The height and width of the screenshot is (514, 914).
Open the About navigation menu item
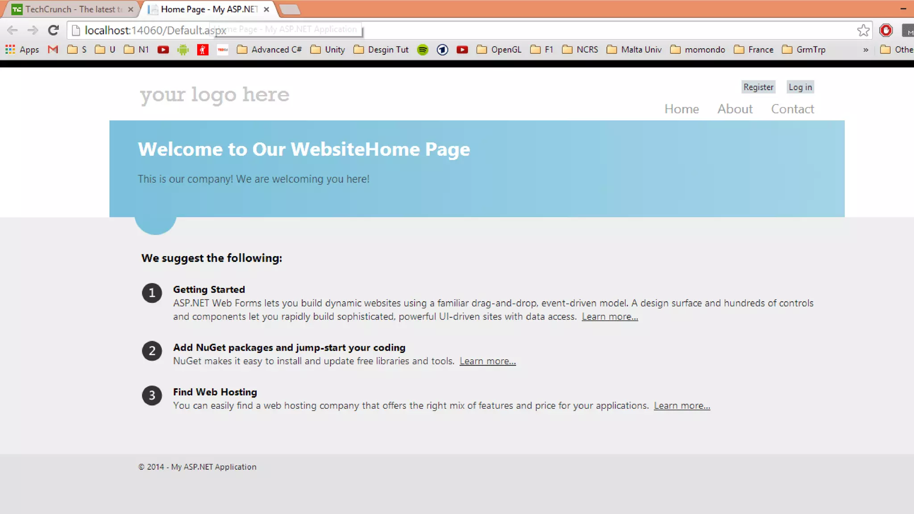click(x=735, y=109)
